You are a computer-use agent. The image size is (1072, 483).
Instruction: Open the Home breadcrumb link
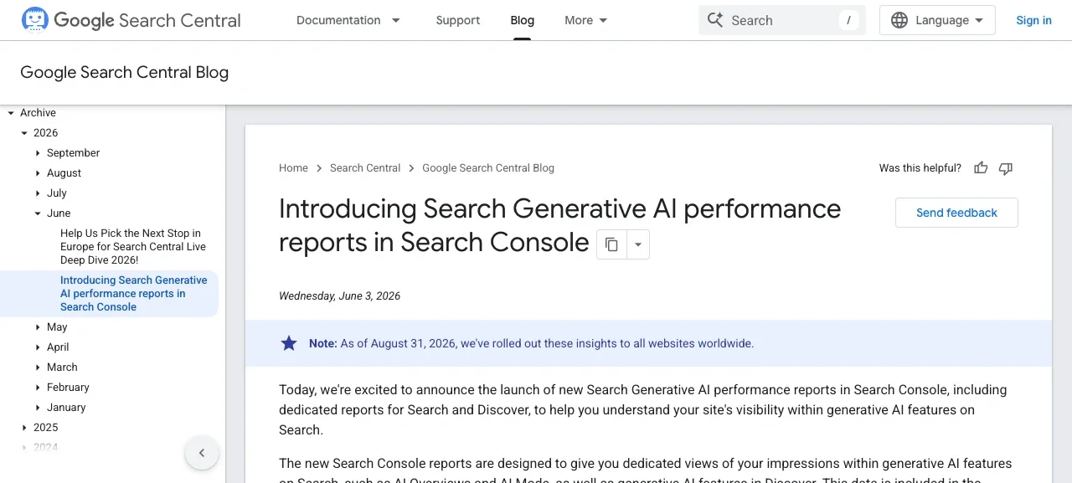pos(293,168)
